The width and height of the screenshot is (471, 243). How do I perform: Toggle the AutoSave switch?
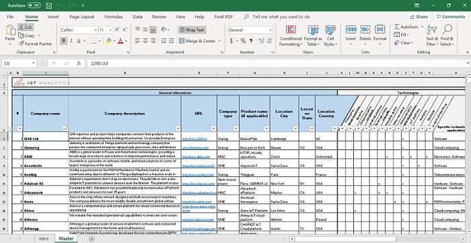point(34,5)
